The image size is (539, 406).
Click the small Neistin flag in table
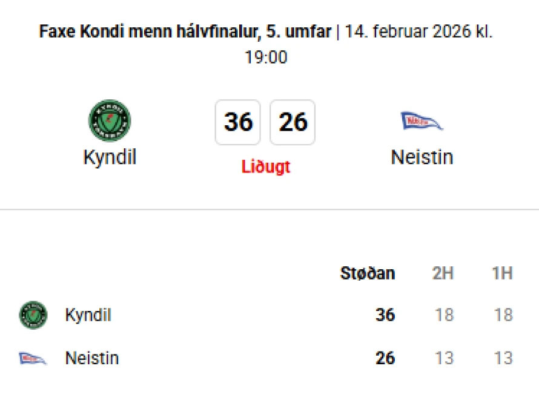tap(33, 358)
